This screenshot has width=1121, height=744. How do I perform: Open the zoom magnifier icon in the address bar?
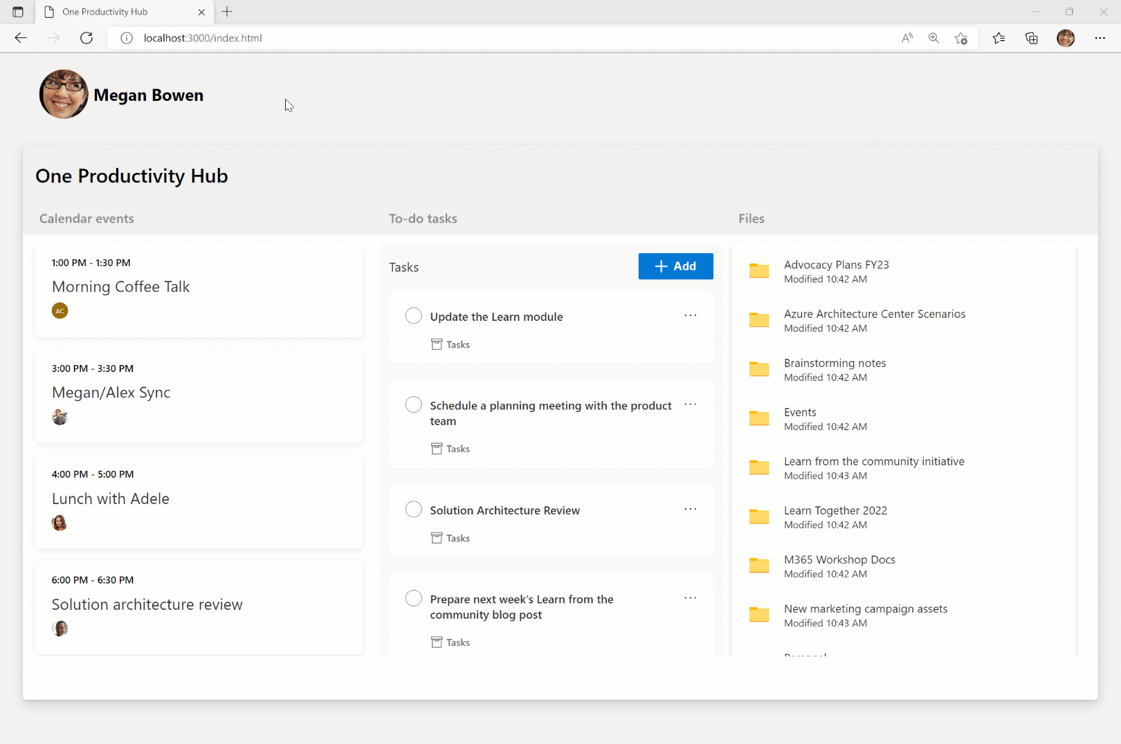[933, 38]
